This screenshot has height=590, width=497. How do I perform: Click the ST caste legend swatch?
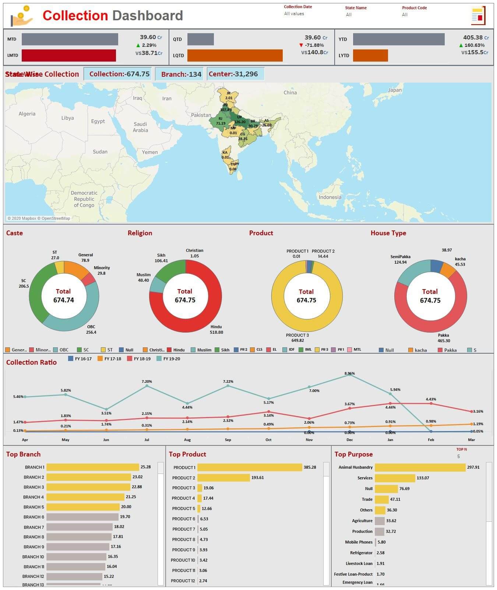[103, 350]
